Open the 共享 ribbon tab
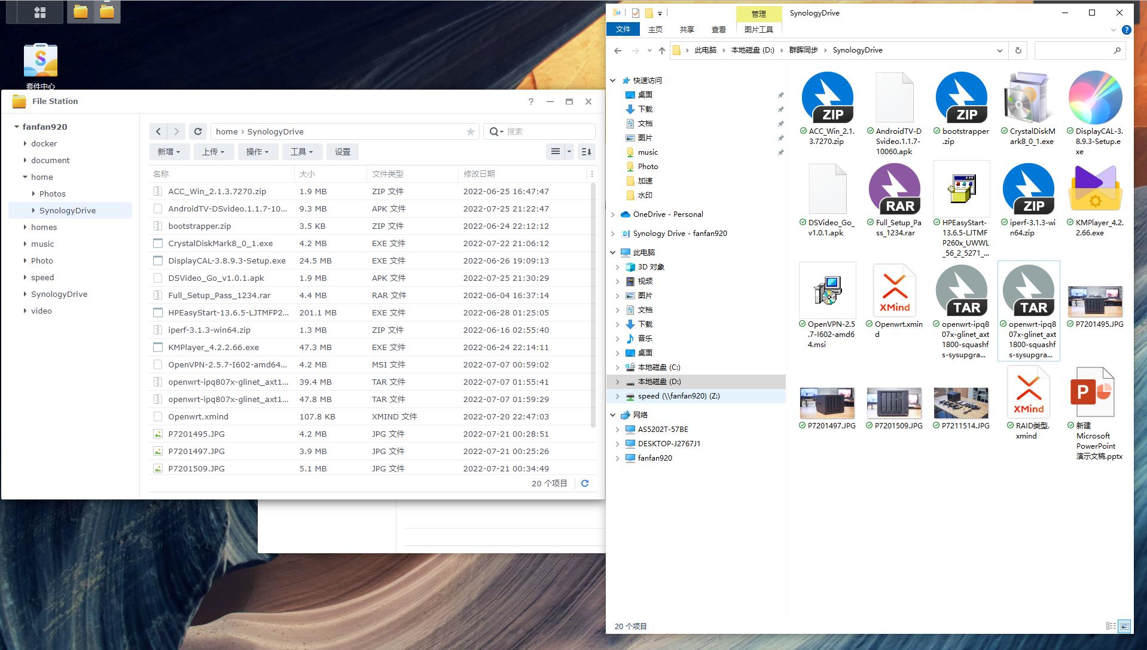 pos(687,29)
